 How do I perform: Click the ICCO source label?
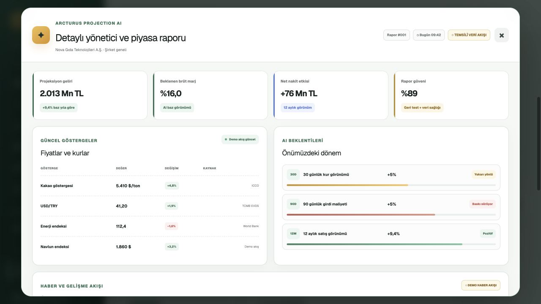click(255, 185)
